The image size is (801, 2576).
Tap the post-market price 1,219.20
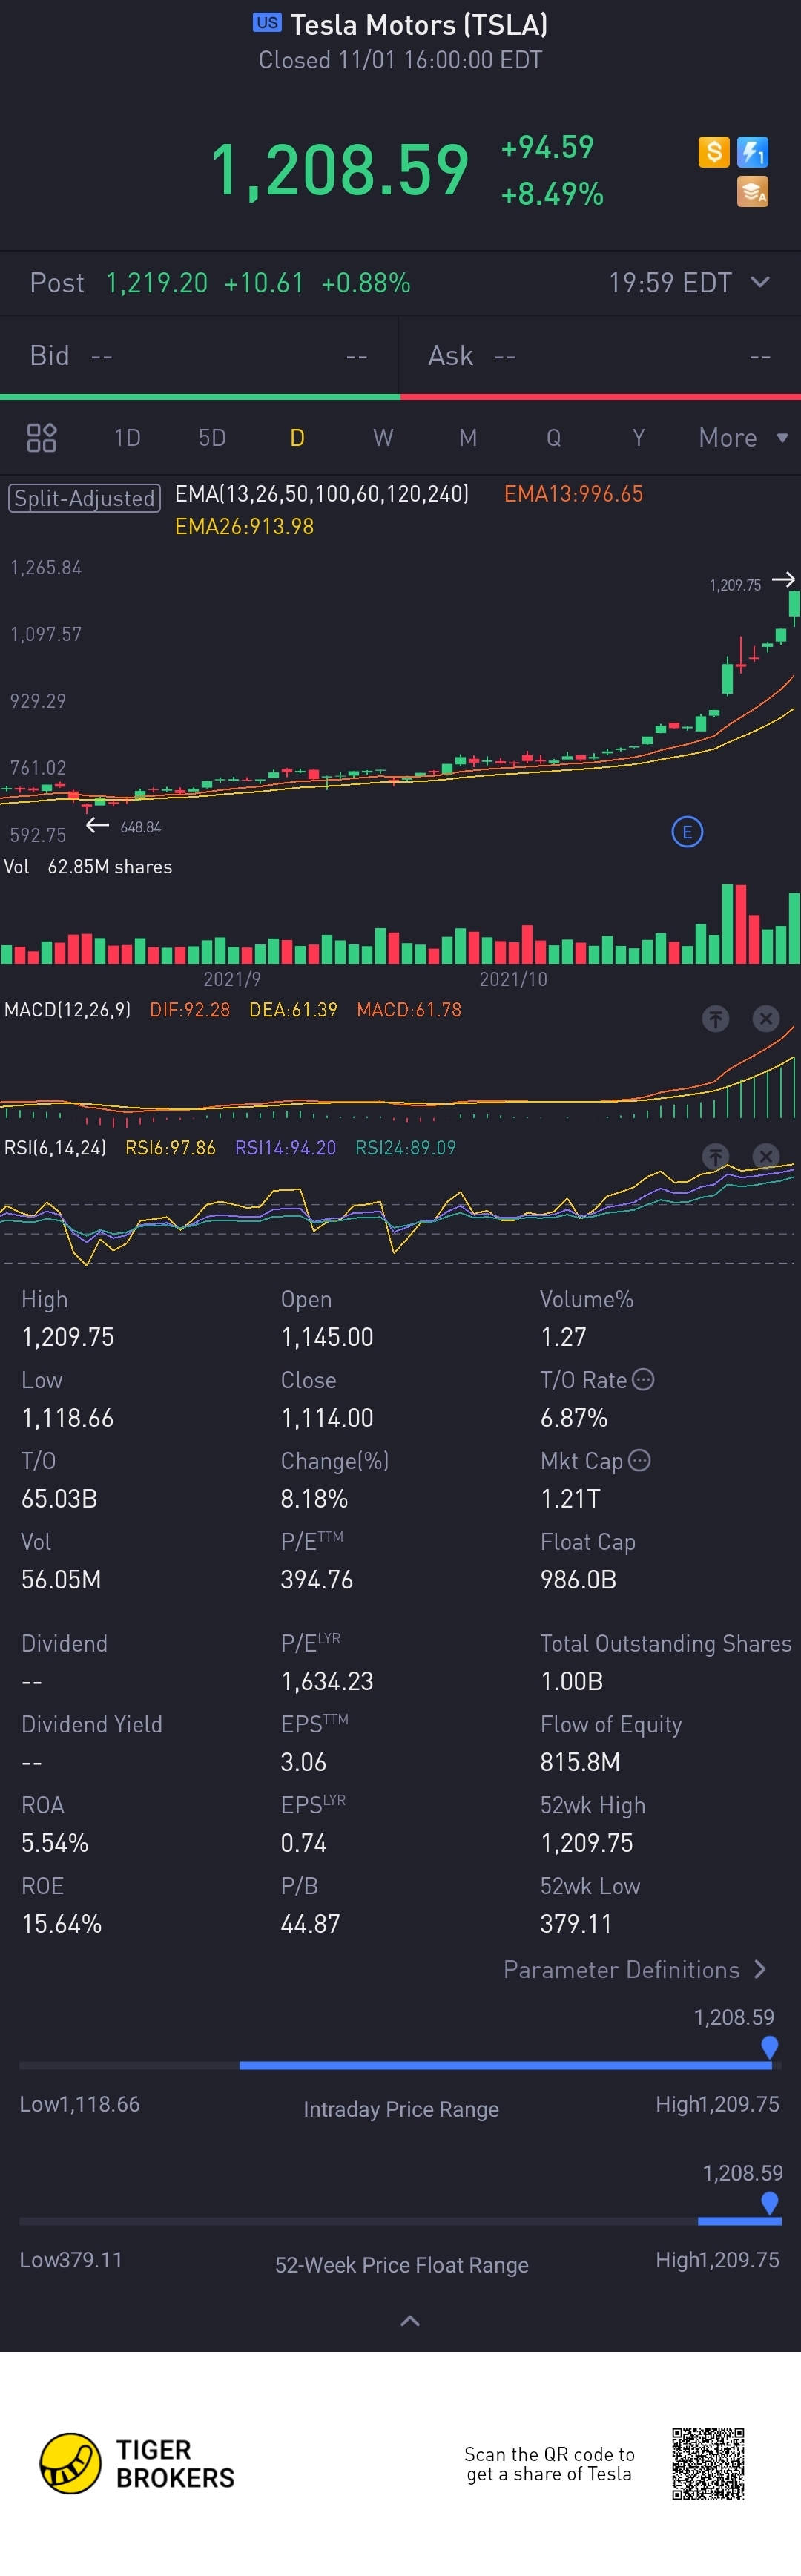tap(157, 283)
